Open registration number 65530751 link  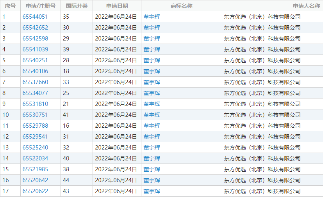click(x=35, y=114)
